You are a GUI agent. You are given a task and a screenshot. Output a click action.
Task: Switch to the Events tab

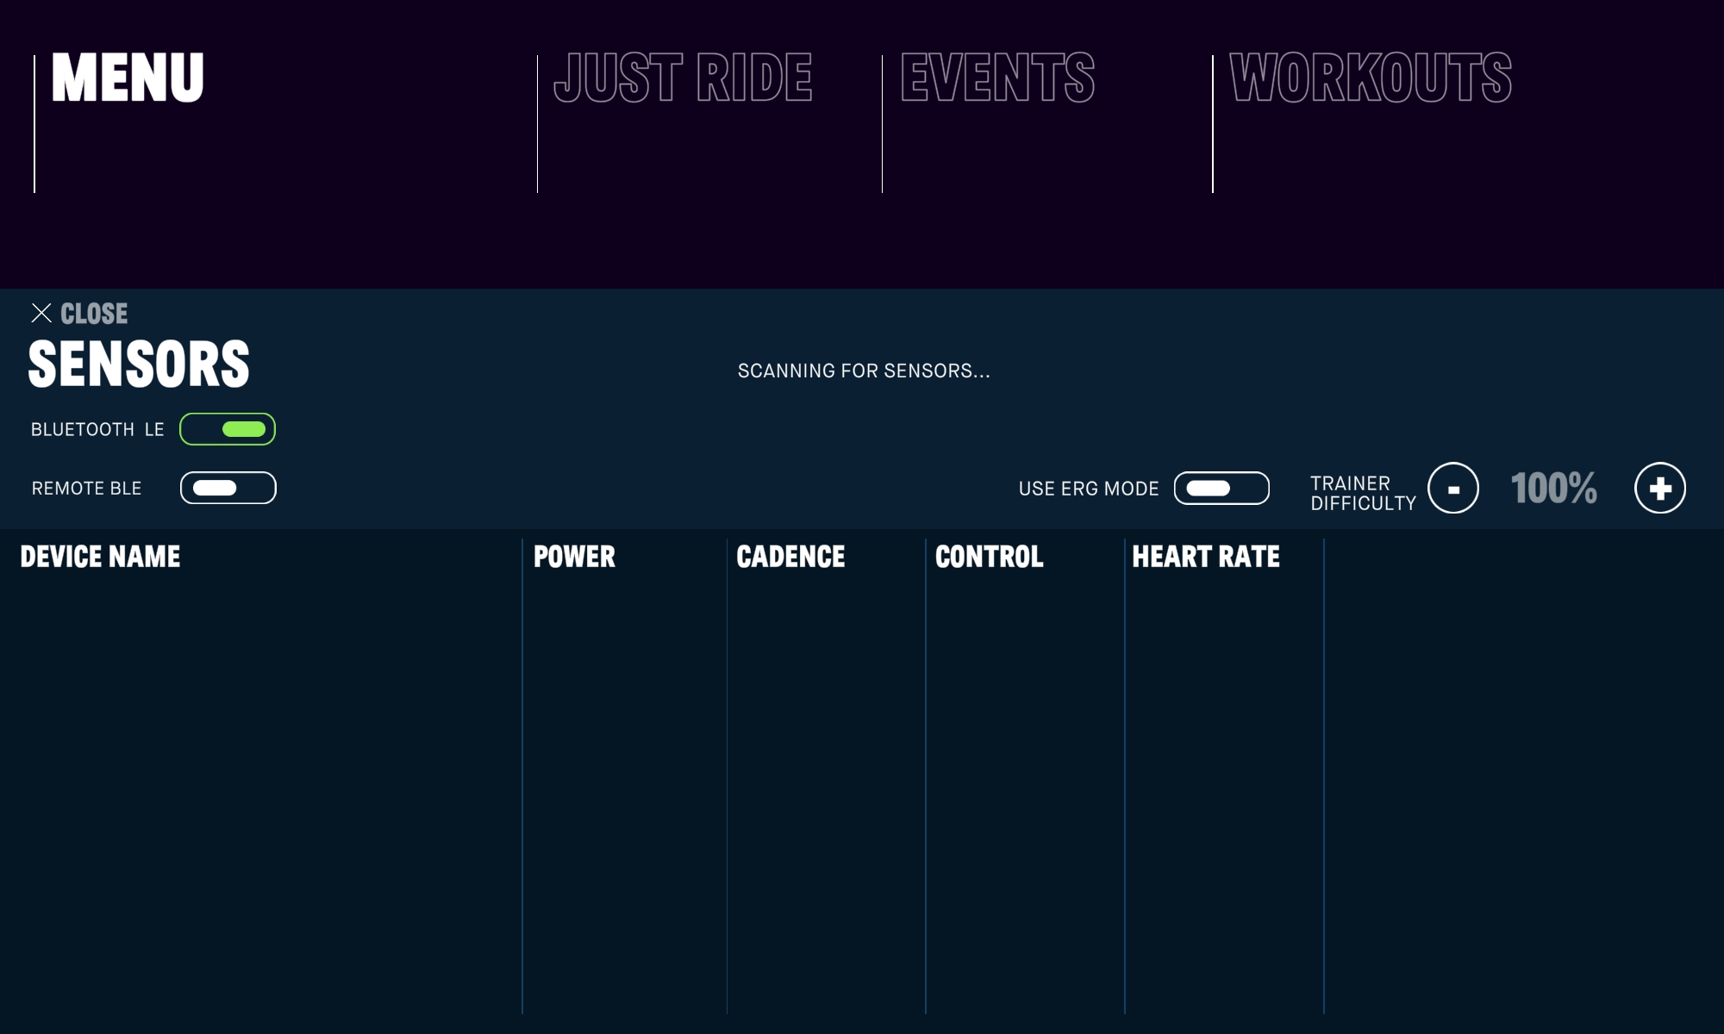[997, 78]
